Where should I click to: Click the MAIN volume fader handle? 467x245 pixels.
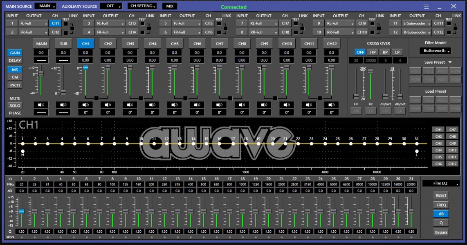point(41,73)
